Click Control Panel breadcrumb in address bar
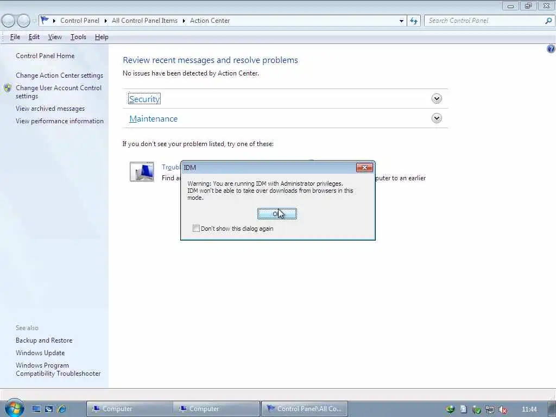Image resolution: width=556 pixels, height=417 pixels. tap(80, 21)
